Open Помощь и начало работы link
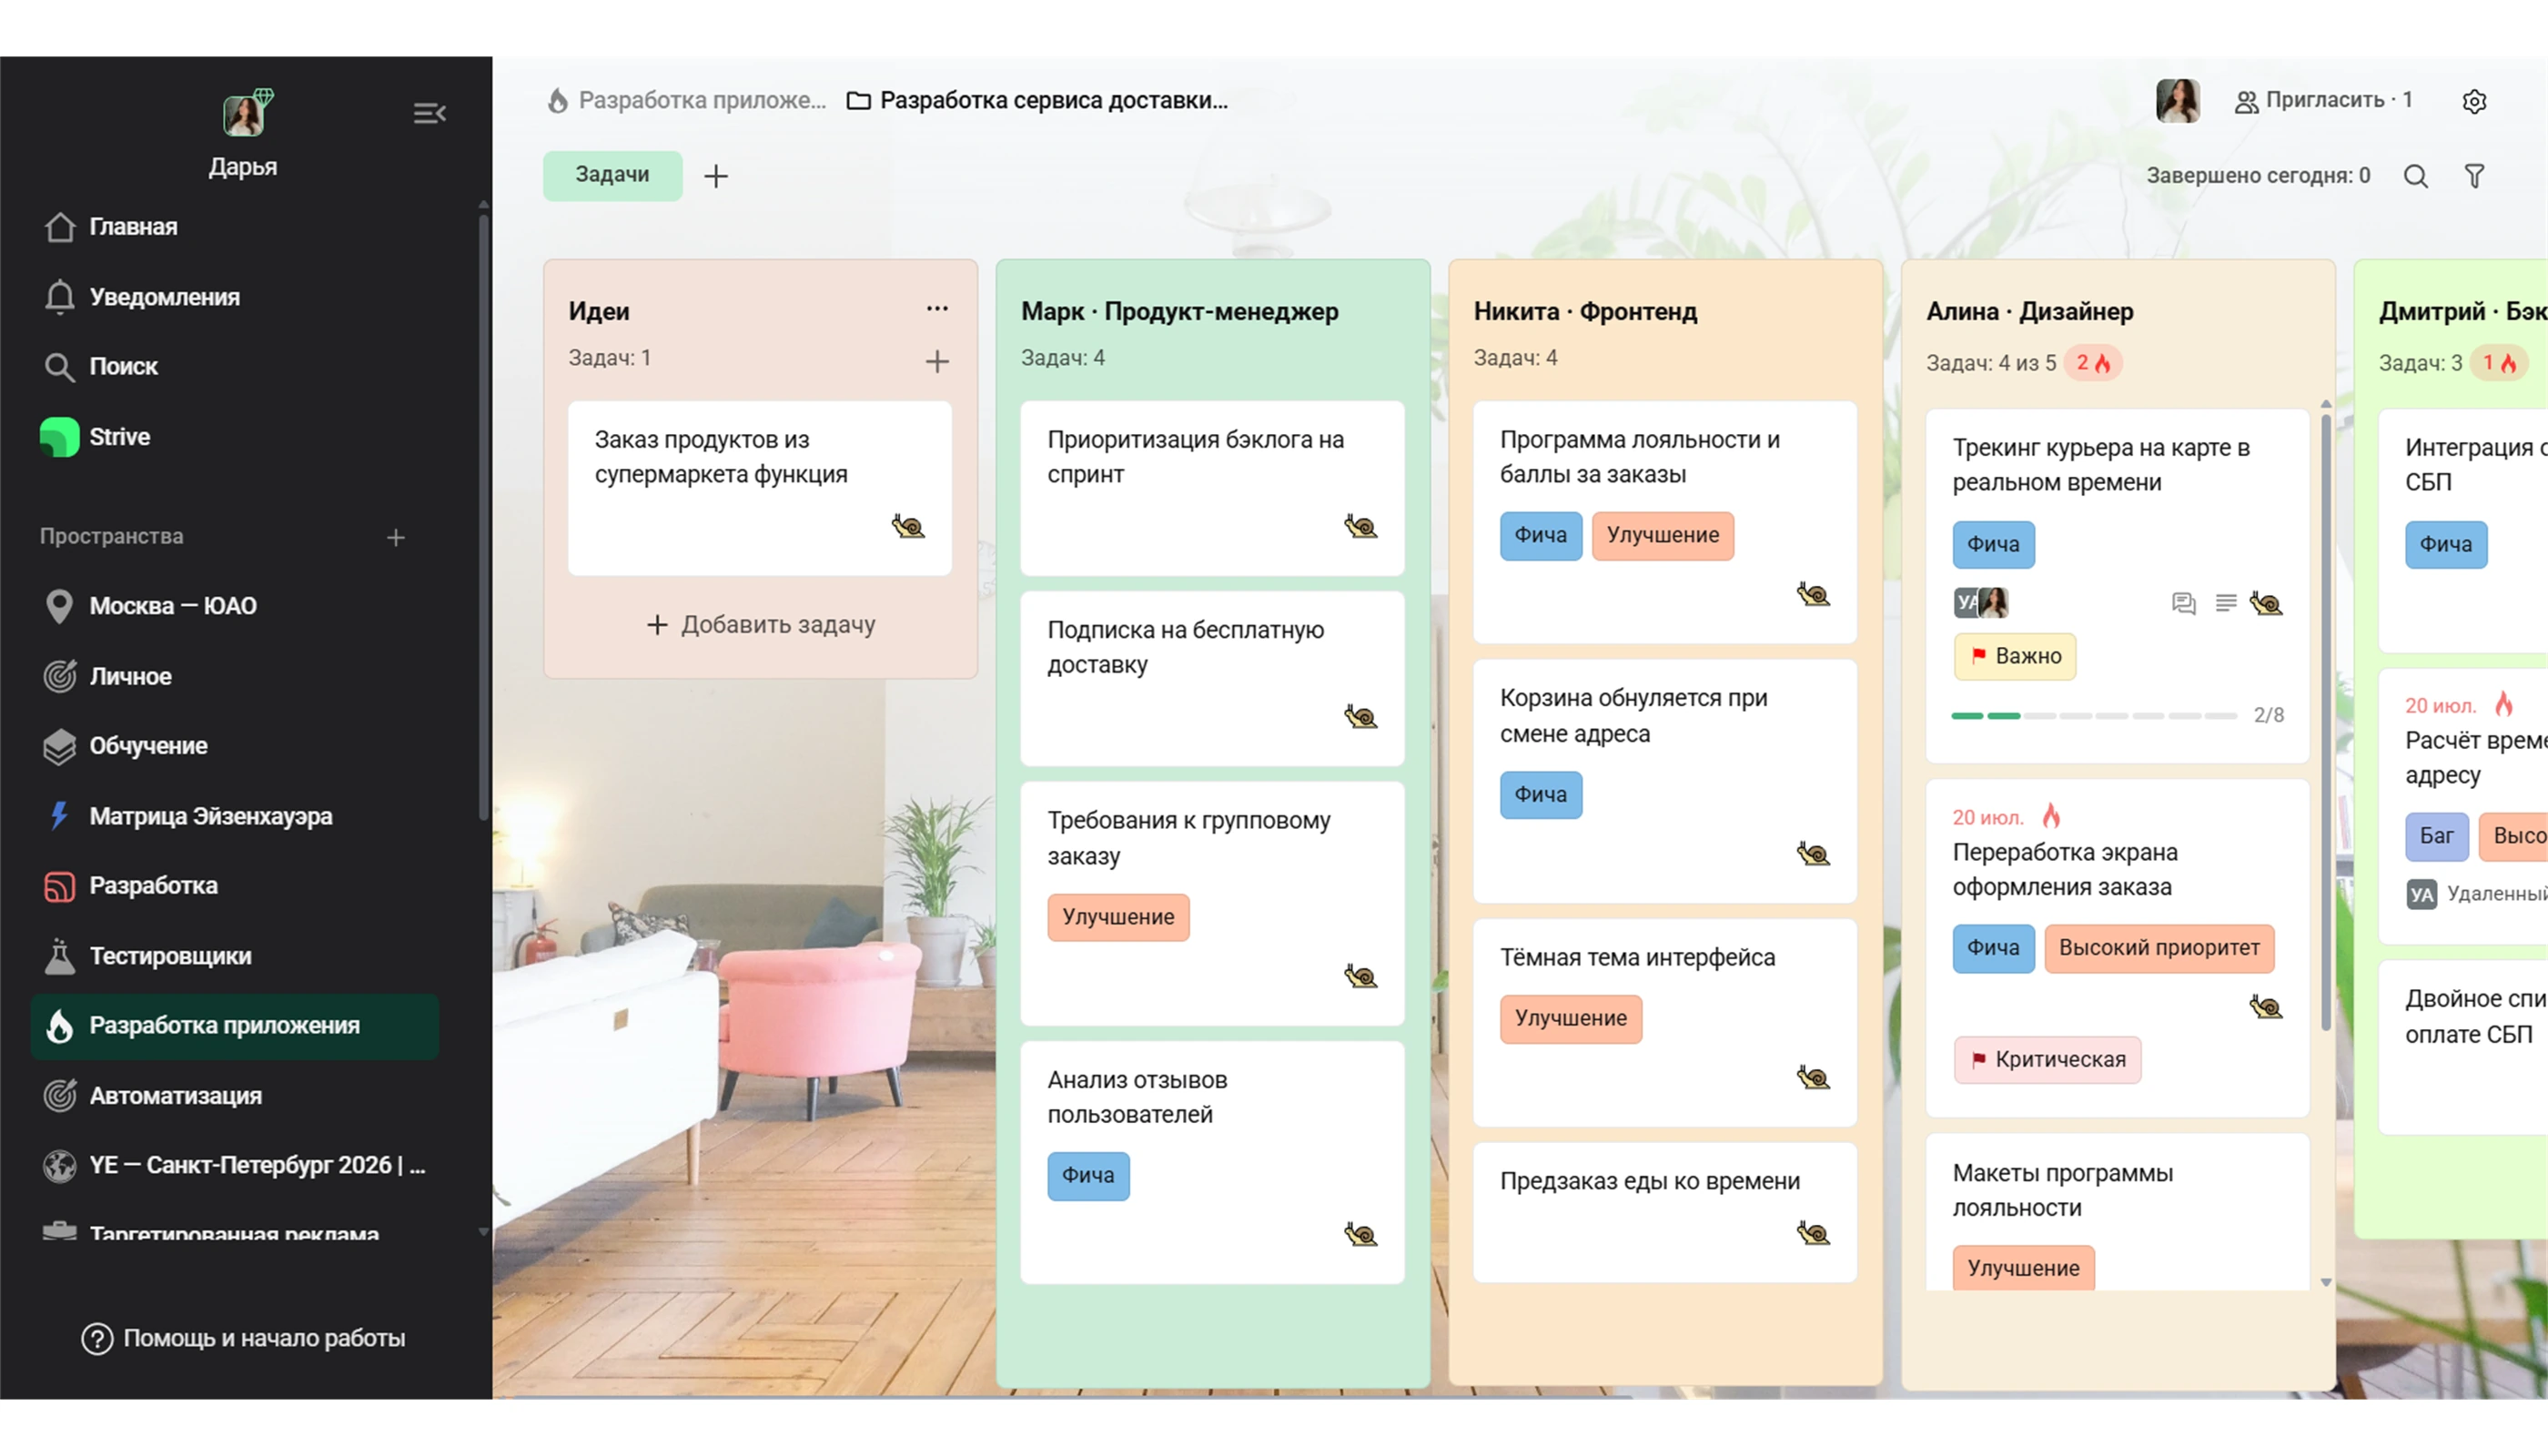Viewport: 2548px width, 1456px height. pos(244,1338)
